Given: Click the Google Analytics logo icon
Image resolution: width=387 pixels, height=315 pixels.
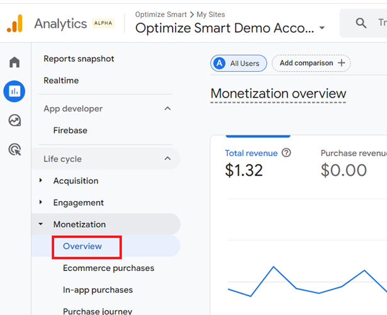Looking at the screenshot, I should [x=15, y=23].
